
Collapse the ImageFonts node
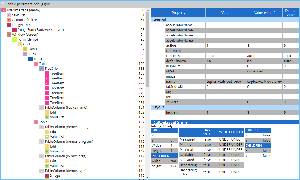[x=9, y=25]
